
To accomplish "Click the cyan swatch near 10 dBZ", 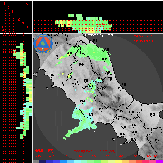I will (77, 161).
